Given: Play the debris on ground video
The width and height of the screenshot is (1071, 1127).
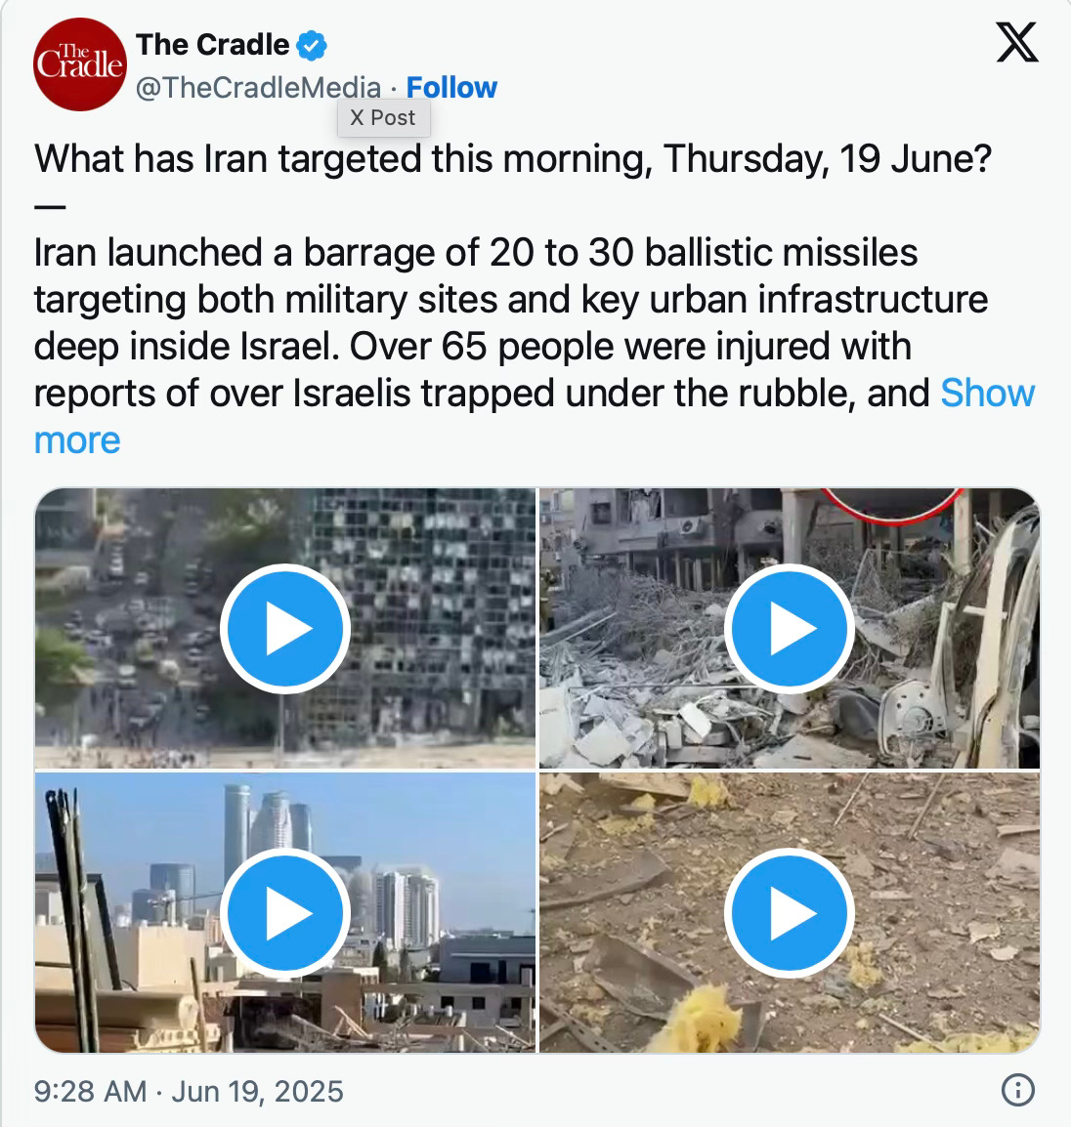Looking at the screenshot, I should point(789,913).
